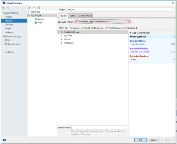Open Facets settings

[8, 29]
